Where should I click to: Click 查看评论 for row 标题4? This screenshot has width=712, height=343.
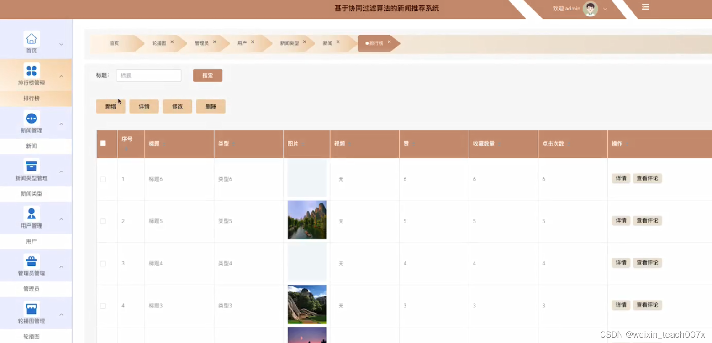[647, 263]
